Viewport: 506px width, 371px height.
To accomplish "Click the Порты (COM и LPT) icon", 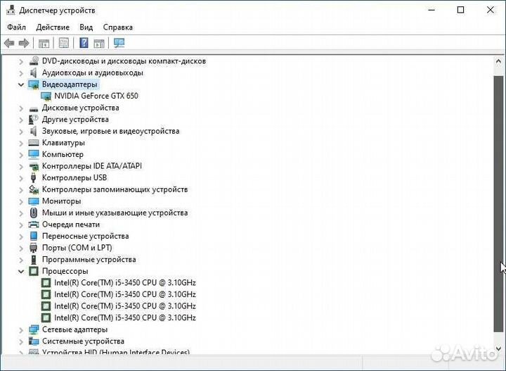I will point(34,248).
